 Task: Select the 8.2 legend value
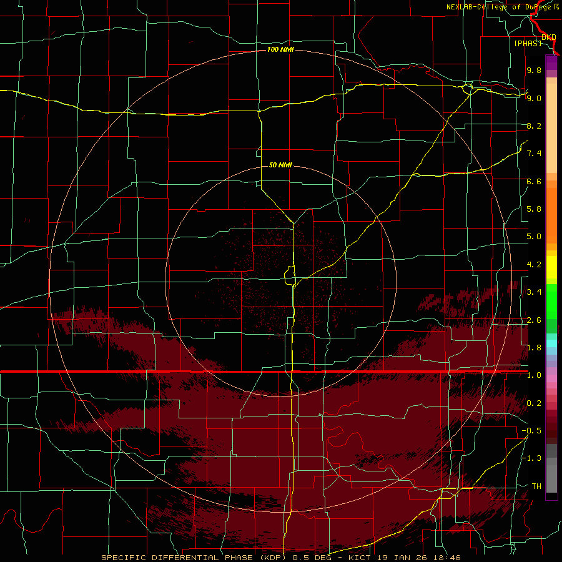[x=534, y=126]
